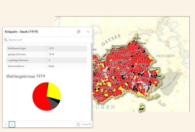Click the Schwerin label on map
195x132 pixels.
coord(104,72)
